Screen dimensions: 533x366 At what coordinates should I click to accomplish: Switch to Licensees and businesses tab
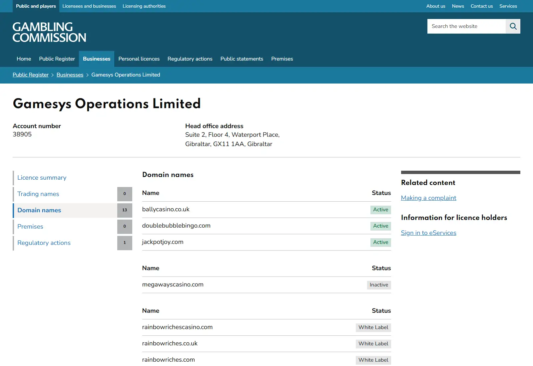(89, 6)
